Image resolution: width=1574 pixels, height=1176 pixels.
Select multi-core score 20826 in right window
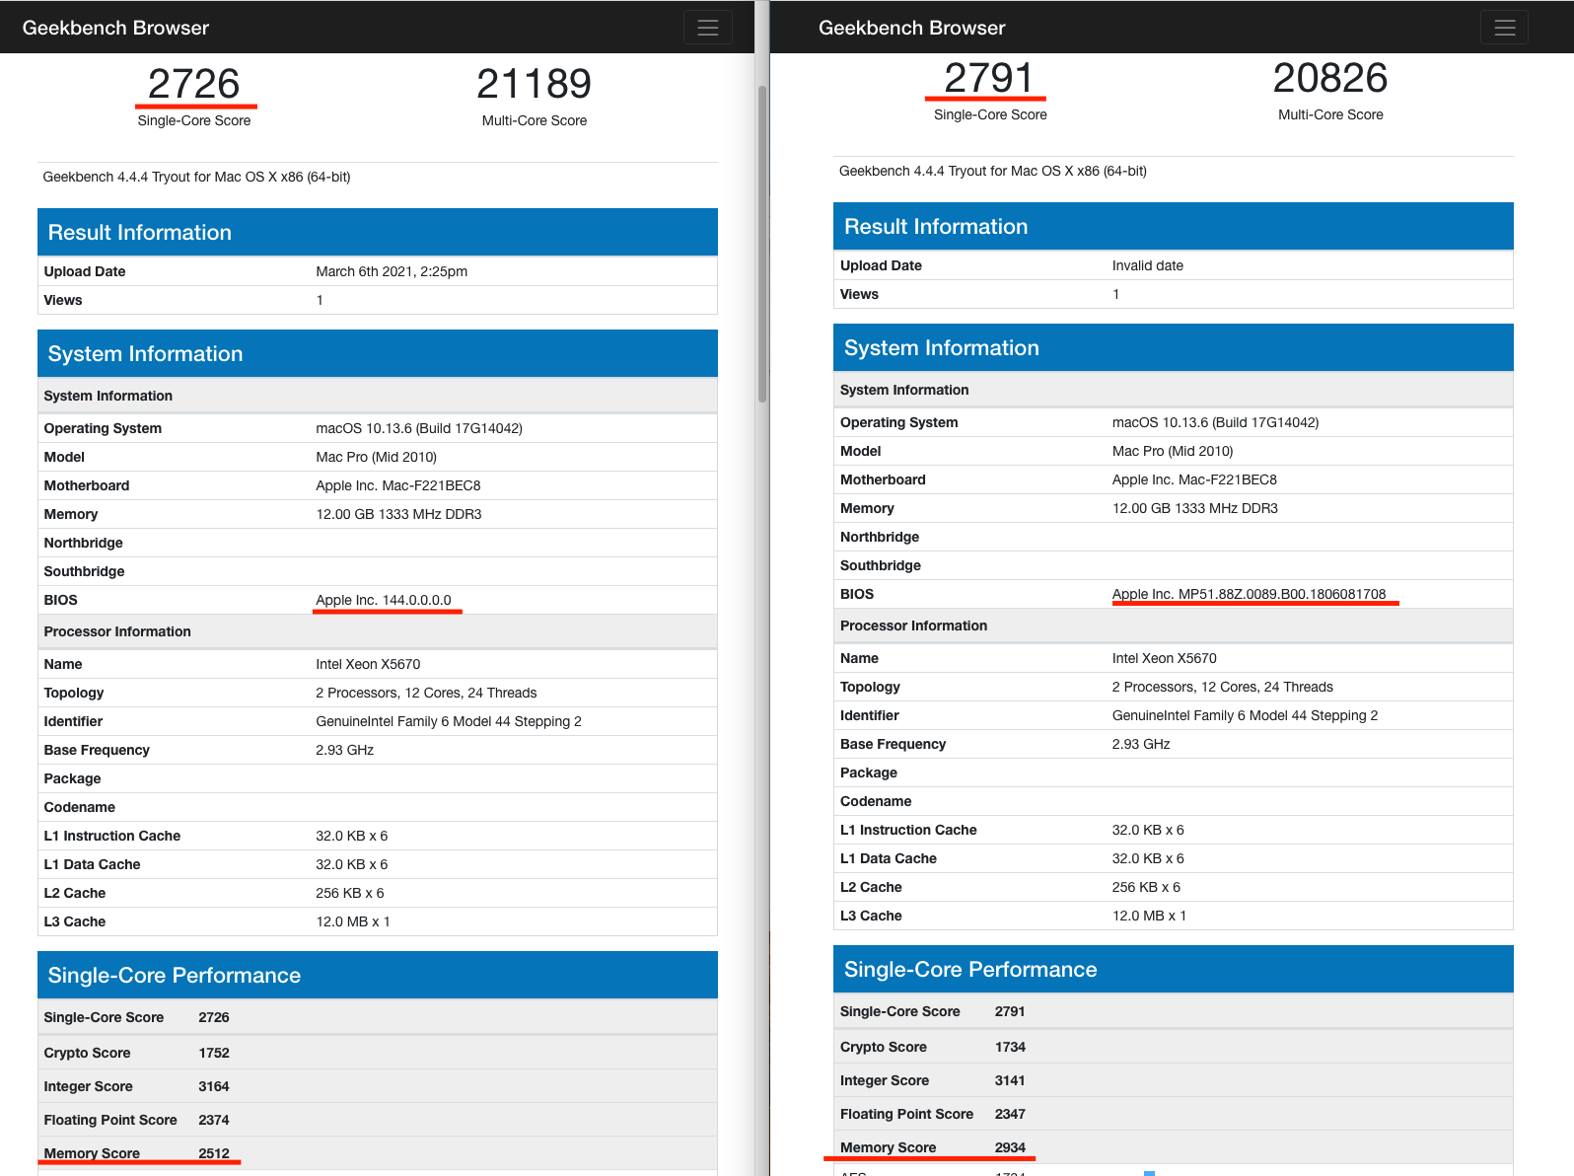point(1330,78)
